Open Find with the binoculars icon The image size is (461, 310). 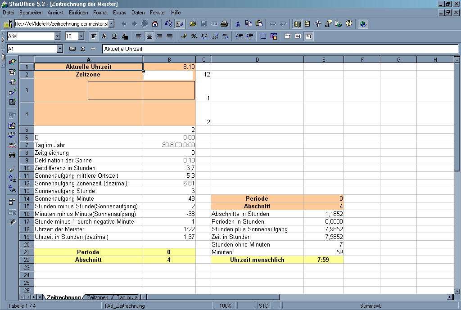(x=12, y=155)
